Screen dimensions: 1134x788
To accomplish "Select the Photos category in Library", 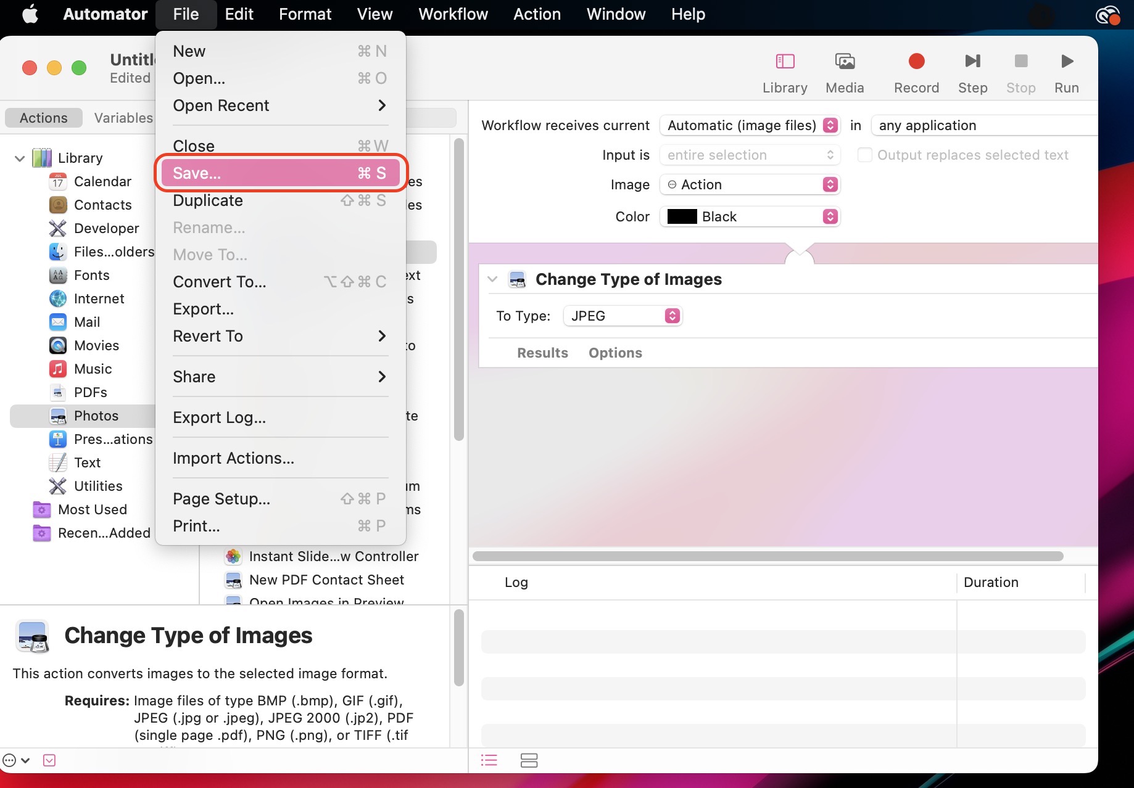I will point(96,416).
